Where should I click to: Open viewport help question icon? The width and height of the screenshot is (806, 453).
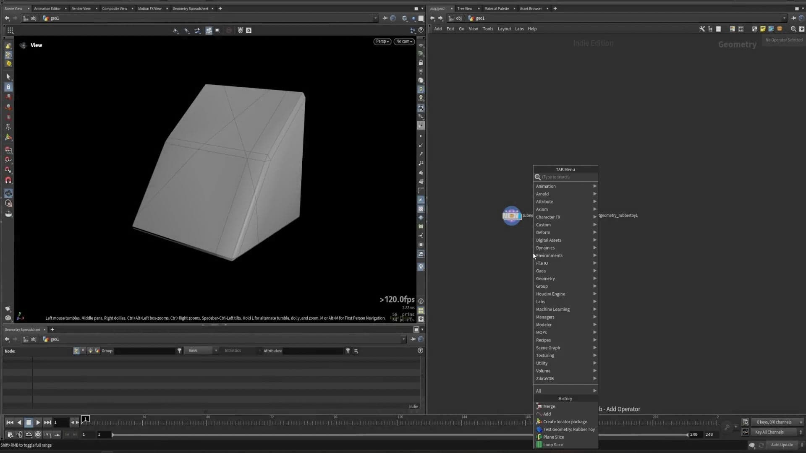(x=421, y=30)
